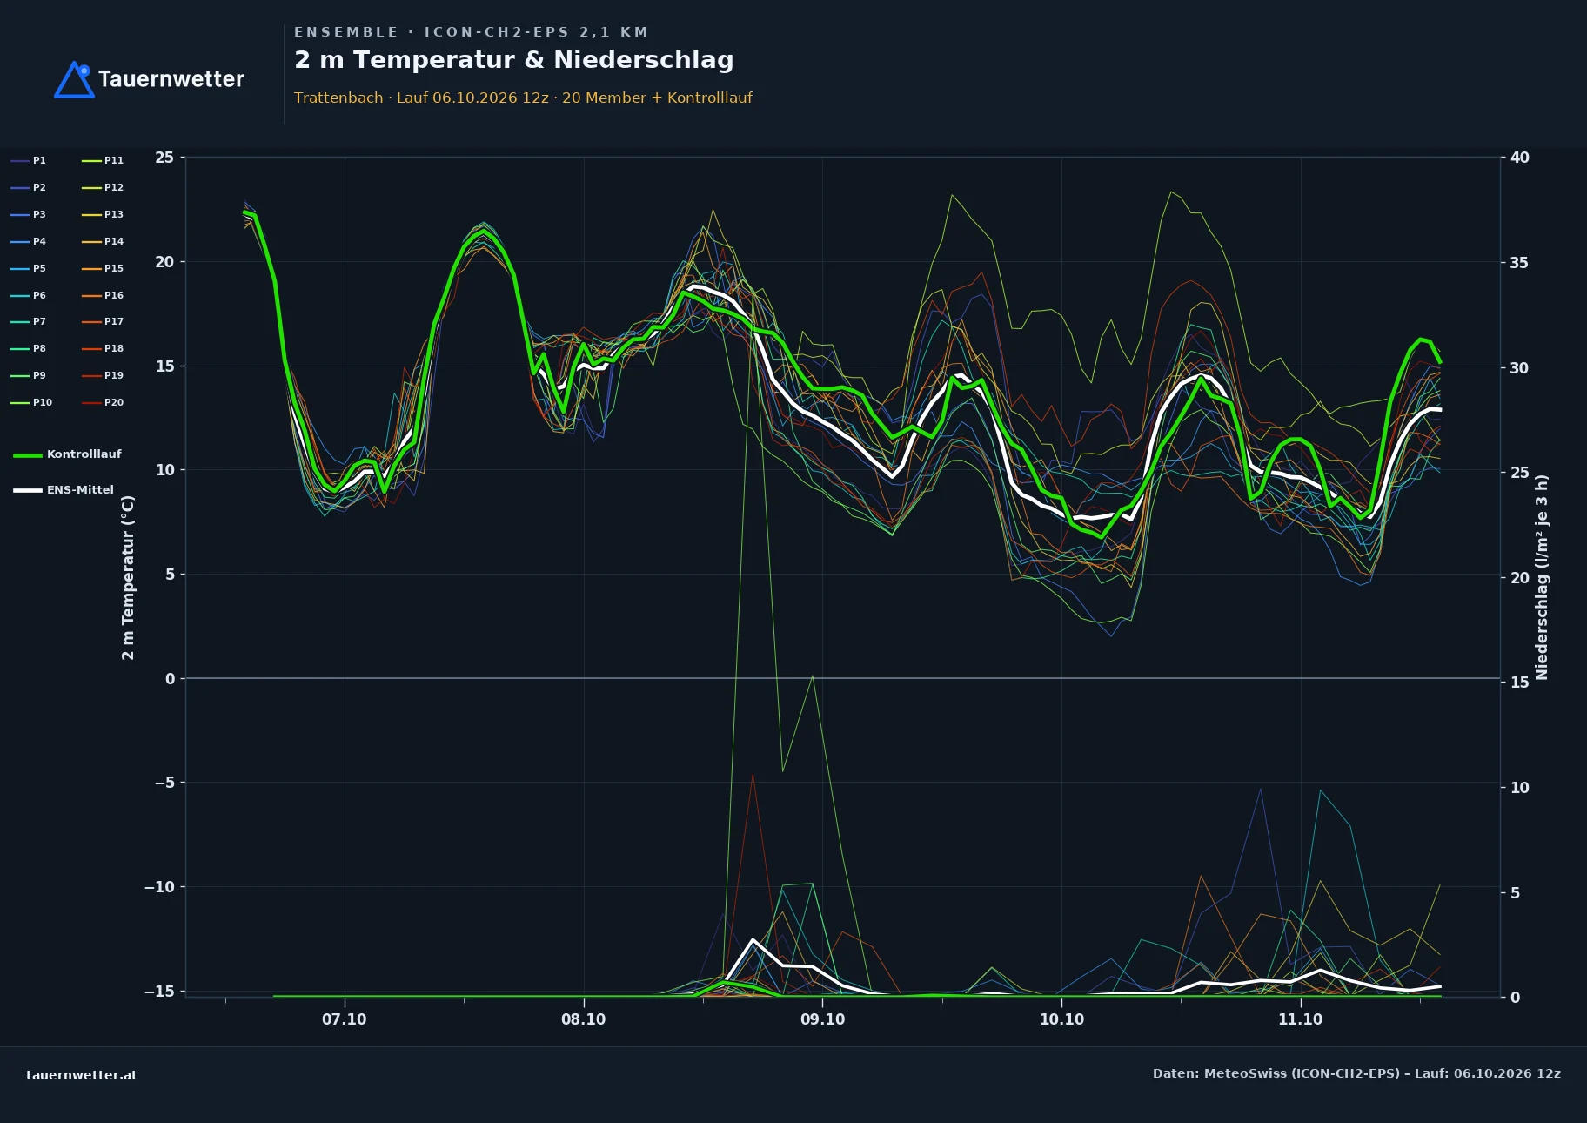1587x1123 pixels.
Task: Select the 'Tauernwetter' brand name text
Action: [x=171, y=79]
